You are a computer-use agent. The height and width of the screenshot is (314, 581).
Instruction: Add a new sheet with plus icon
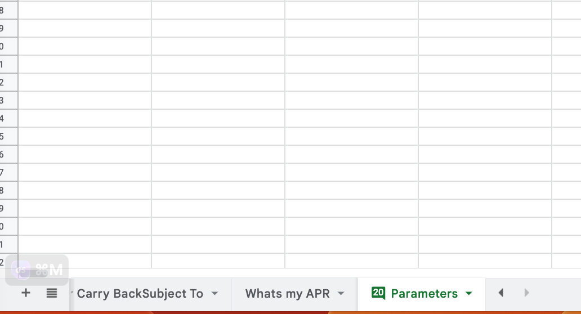(25, 293)
